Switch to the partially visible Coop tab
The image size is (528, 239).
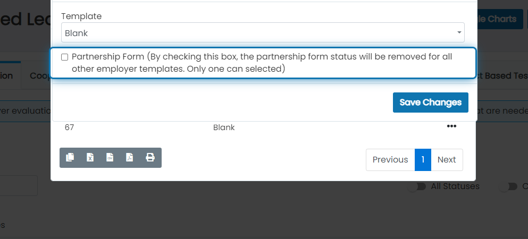(x=40, y=76)
